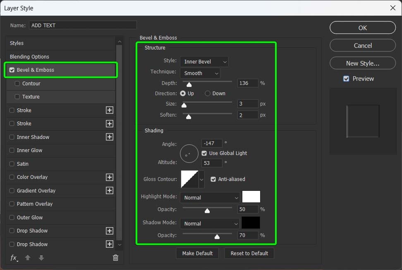Select the Outer Glow effect row
This screenshot has width=402, height=270.
click(61, 217)
